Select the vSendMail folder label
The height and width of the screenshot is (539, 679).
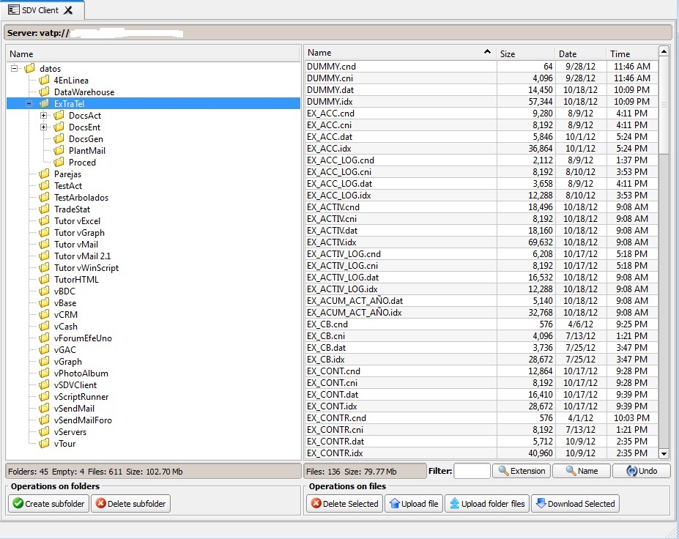click(x=74, y=408)
